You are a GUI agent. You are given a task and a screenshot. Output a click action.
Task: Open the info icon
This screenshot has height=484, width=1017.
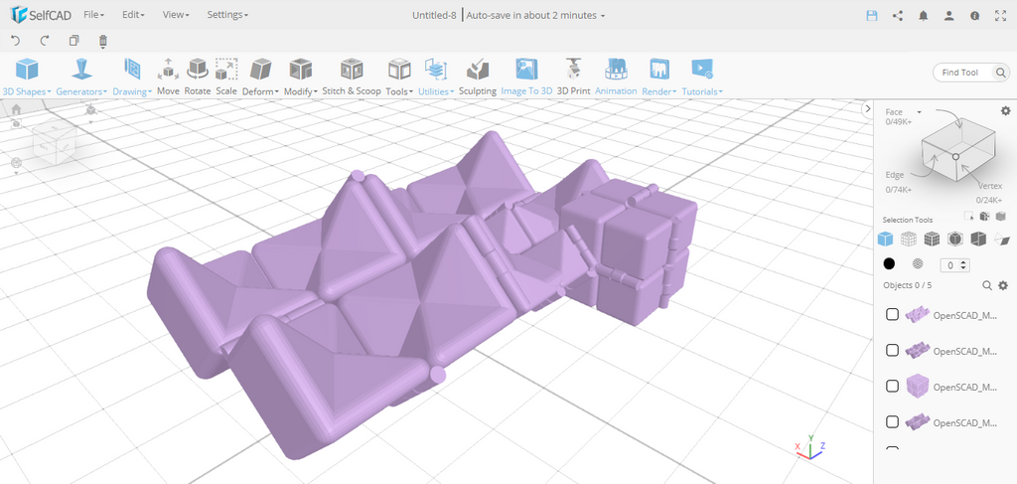click(975, 16)
